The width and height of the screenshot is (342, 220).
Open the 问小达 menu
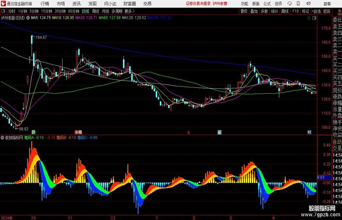click(110, 4)
